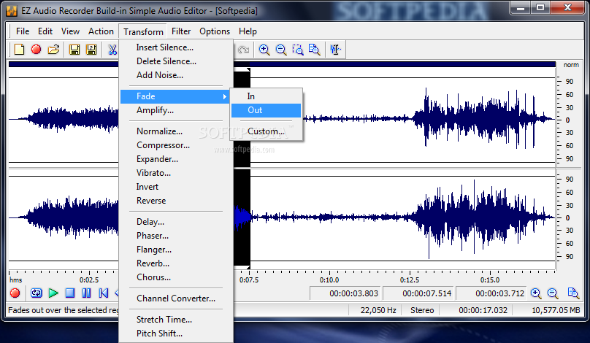Apply Reverse to the selection
The width and height of the screenshot is (590, 343).
click(175, 201)
